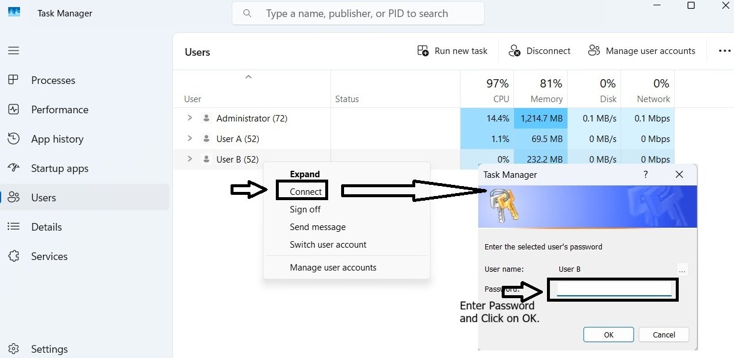The width and height of the screenshot is (734, 358).
Task: Click Cancel in the password dialog
Action: (664, 335)
